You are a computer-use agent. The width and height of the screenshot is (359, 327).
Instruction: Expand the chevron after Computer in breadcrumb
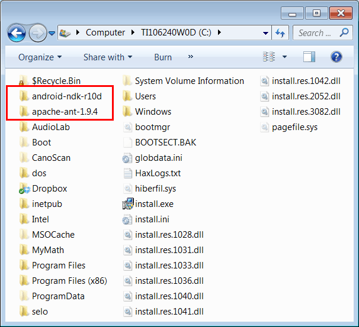tap(133, 33)
